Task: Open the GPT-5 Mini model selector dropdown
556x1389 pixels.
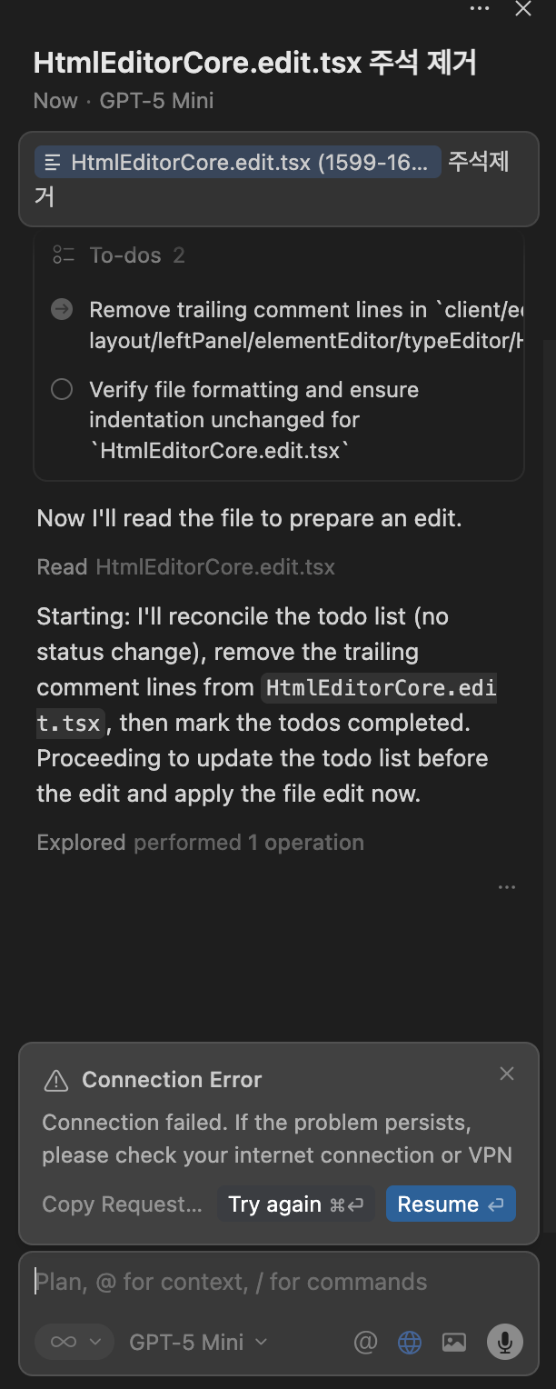Action: coord(198,1342)
